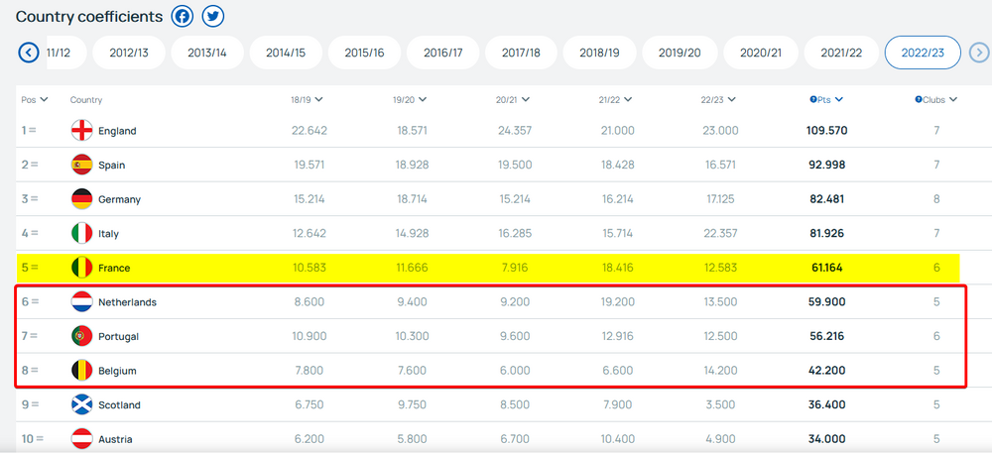Open the France country link

(x=114, y=269)
